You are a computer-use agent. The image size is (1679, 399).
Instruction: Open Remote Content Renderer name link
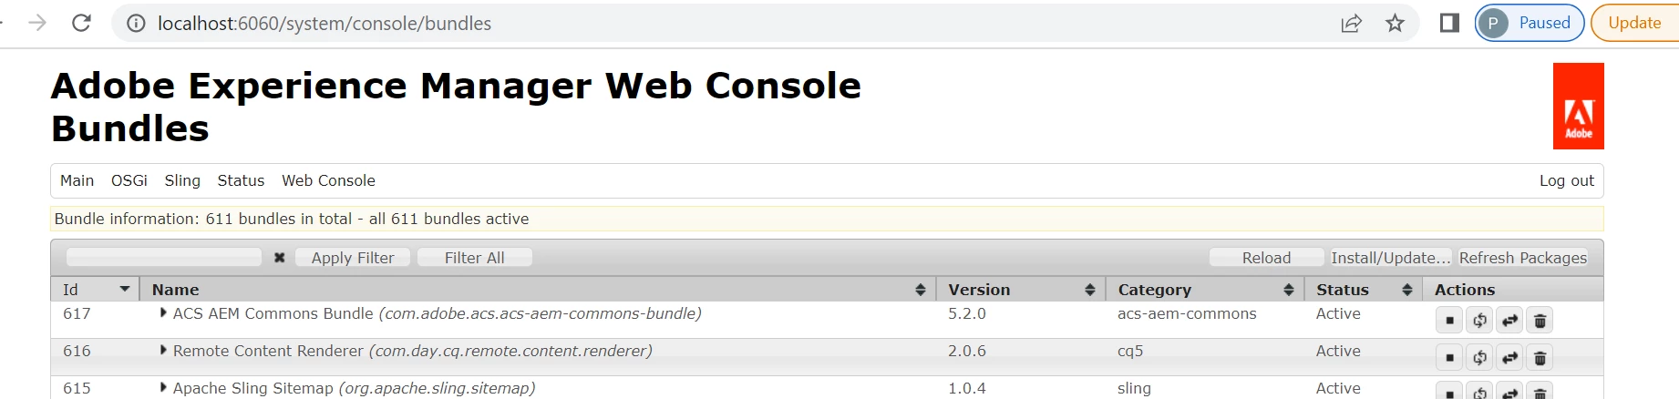click(412, 351)
